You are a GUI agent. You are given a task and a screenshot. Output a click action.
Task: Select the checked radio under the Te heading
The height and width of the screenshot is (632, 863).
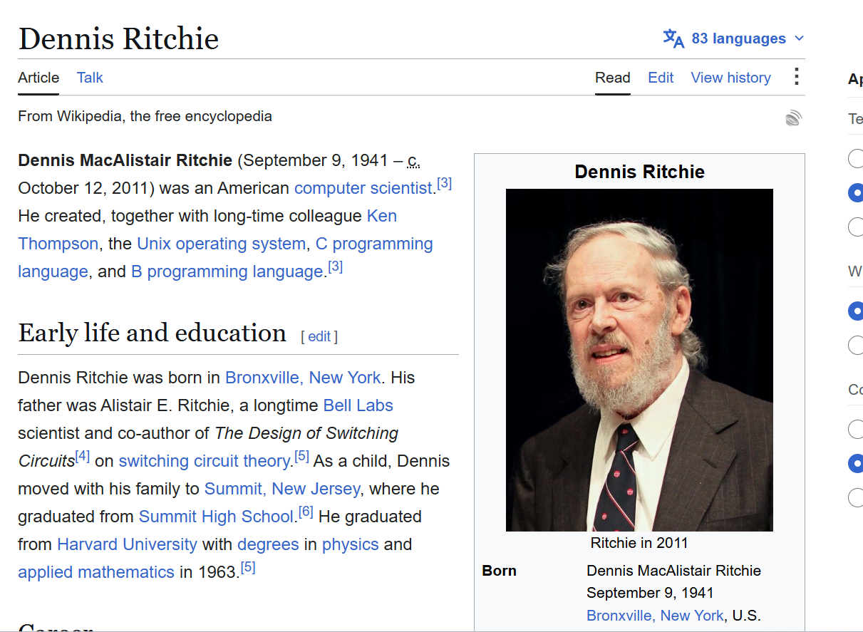(x=856, y=192)
